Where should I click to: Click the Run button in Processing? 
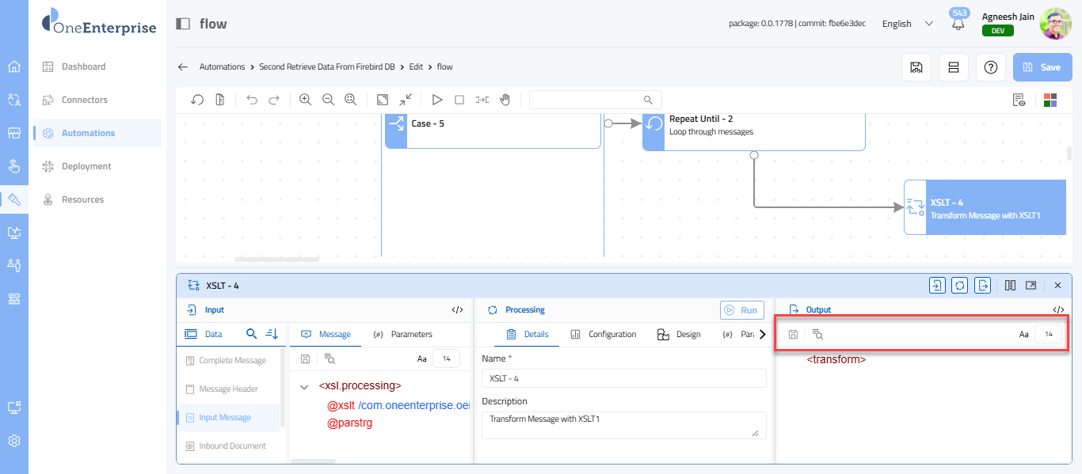741,310
